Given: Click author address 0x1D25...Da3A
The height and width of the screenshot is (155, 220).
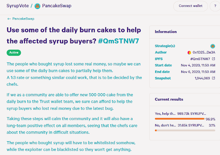Looking at the screenshot, I should click(204, 52).
